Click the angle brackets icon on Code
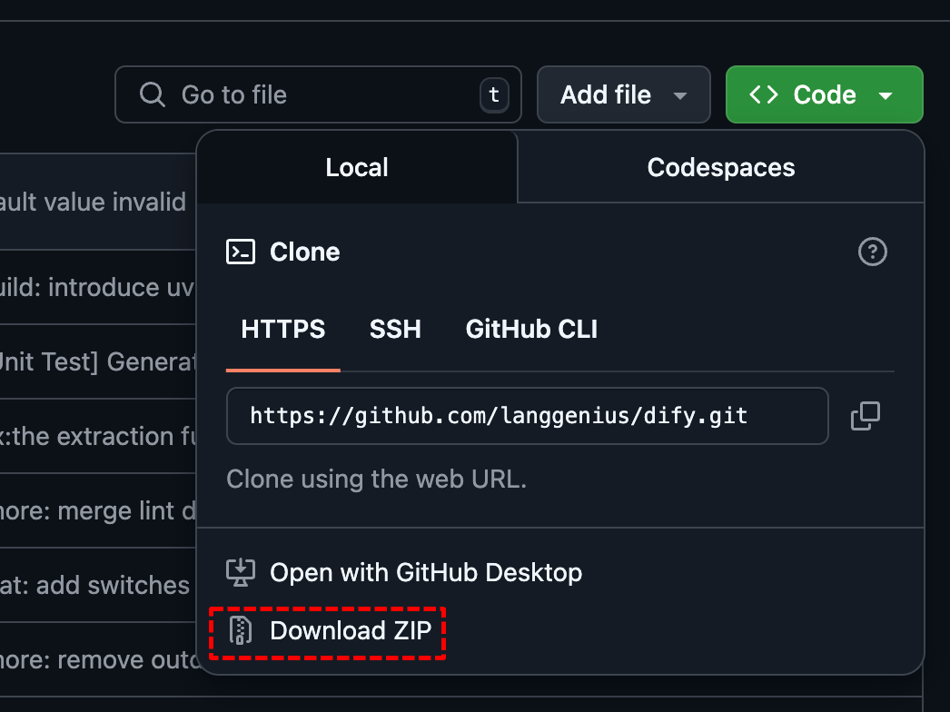Screen dimensions: 950x712 coord(764,95)
